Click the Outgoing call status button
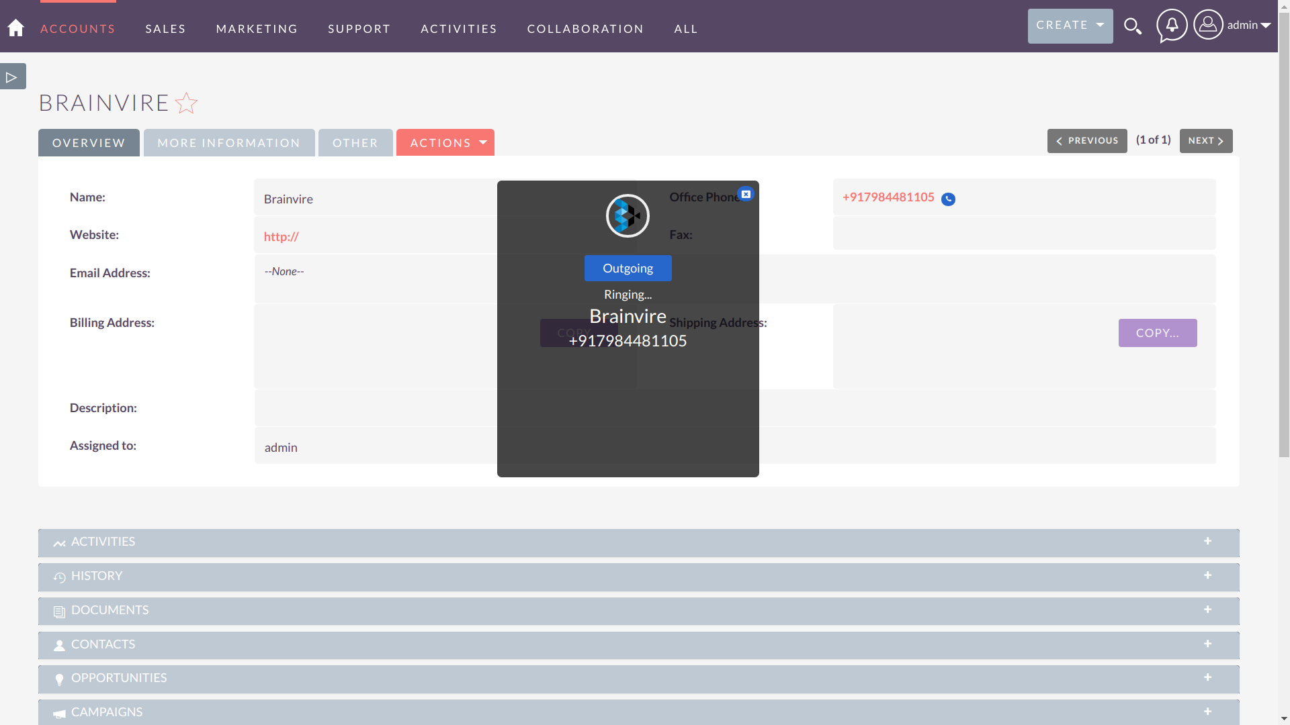The height and width of the screenshot is (725, 1290). (x=628, y=268)
